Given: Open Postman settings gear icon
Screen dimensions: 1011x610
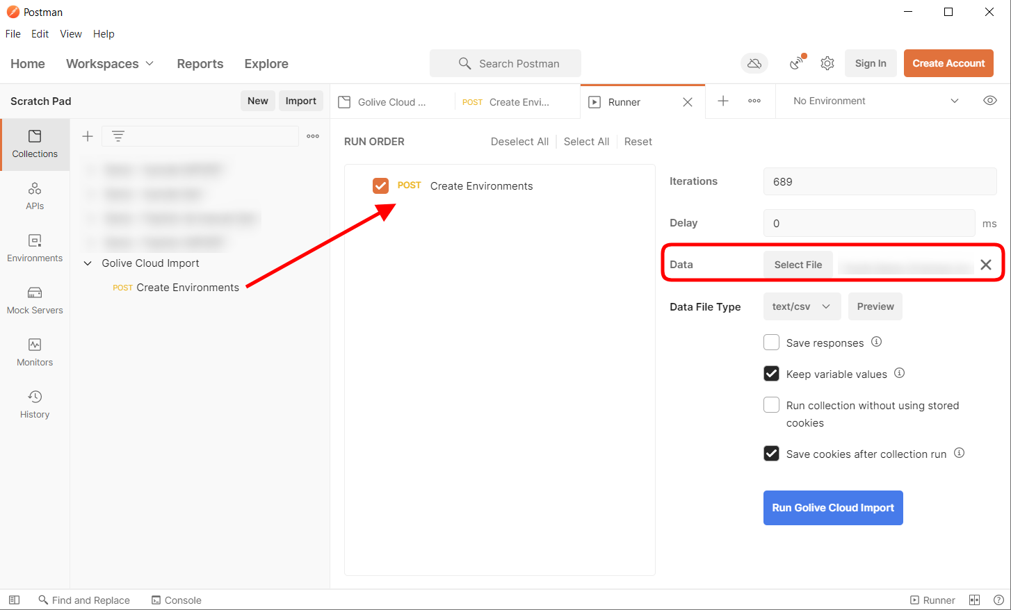Looking at the screenshot, I should click(x=827, y=63).
